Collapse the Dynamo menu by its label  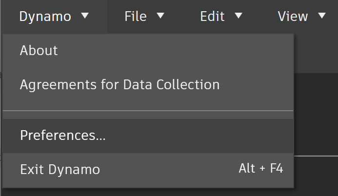tap(45, 17)
